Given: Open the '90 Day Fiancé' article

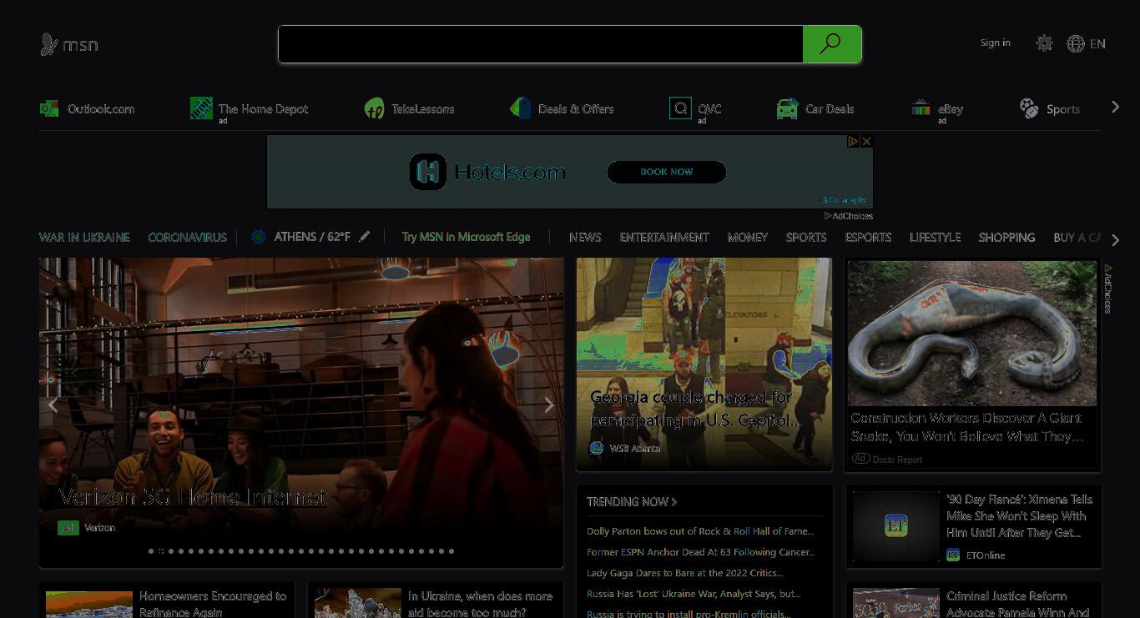Looking at the screenshot, I should [1019, 515].
